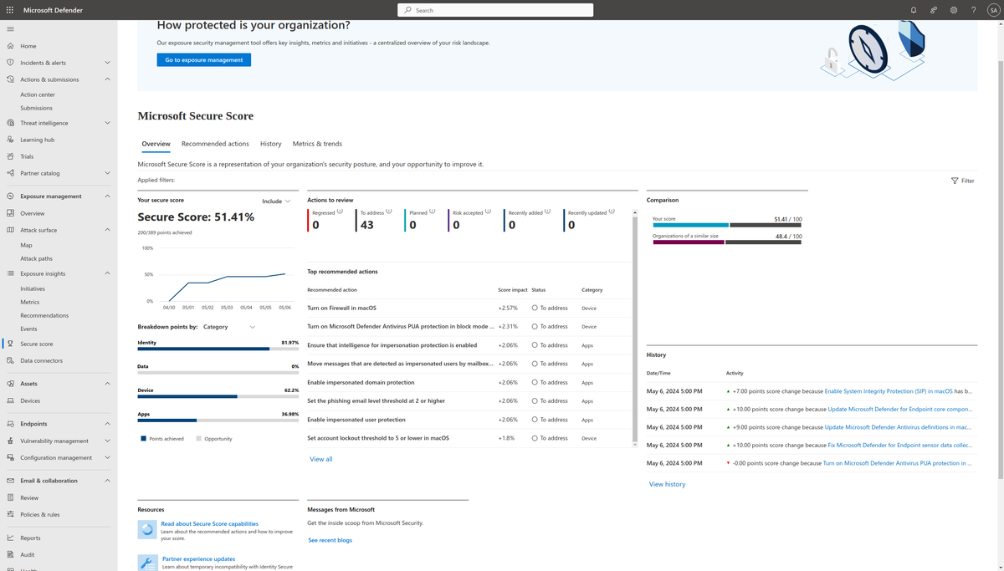Select the Secure score sidebar icon
Image resolution: width=1004 pixels, height=571 pixels.
point(9,343)
